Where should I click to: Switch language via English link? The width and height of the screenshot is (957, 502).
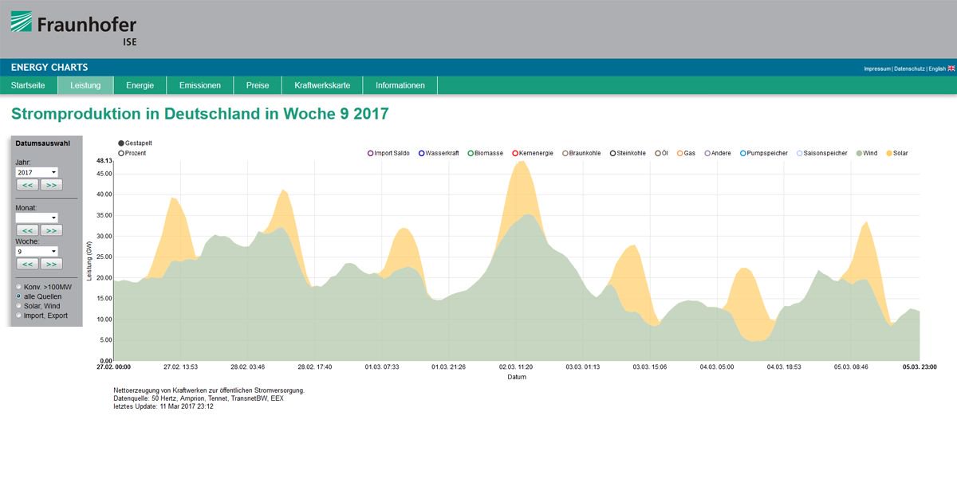(x=937, y=69)
